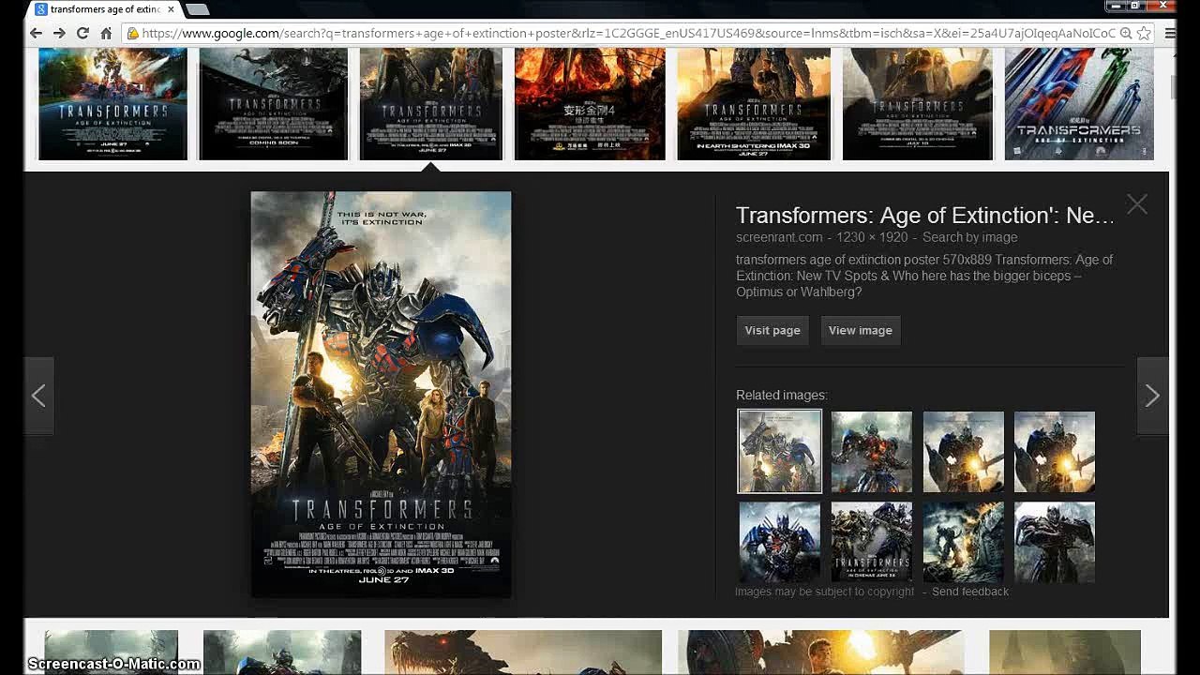Click the Related images label

(782, 395)
